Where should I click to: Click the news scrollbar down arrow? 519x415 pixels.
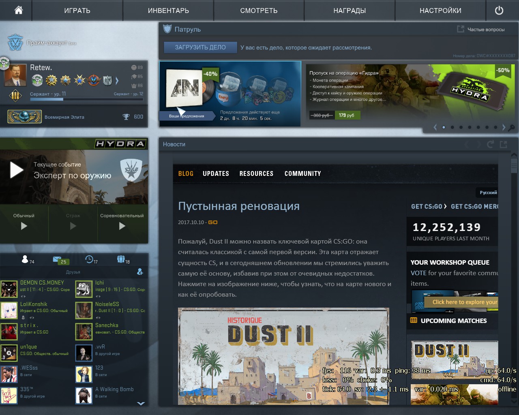tap(514, 401)
